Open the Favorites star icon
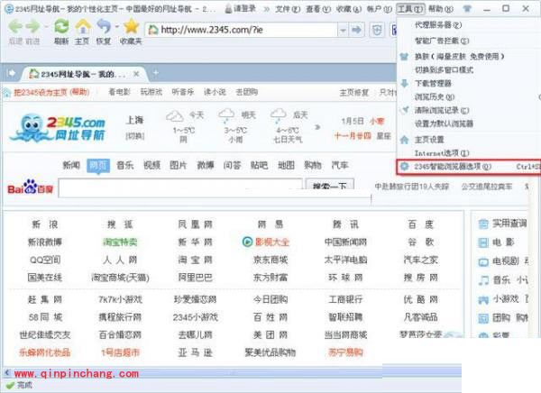This screenshot has height=393, width=541. 131,26
